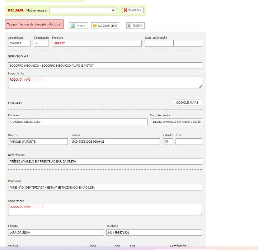Image resolution: width=258 pixels, height=250 pixels.
Task: Click the Devolver button with red X
Action: pos(133,10)
